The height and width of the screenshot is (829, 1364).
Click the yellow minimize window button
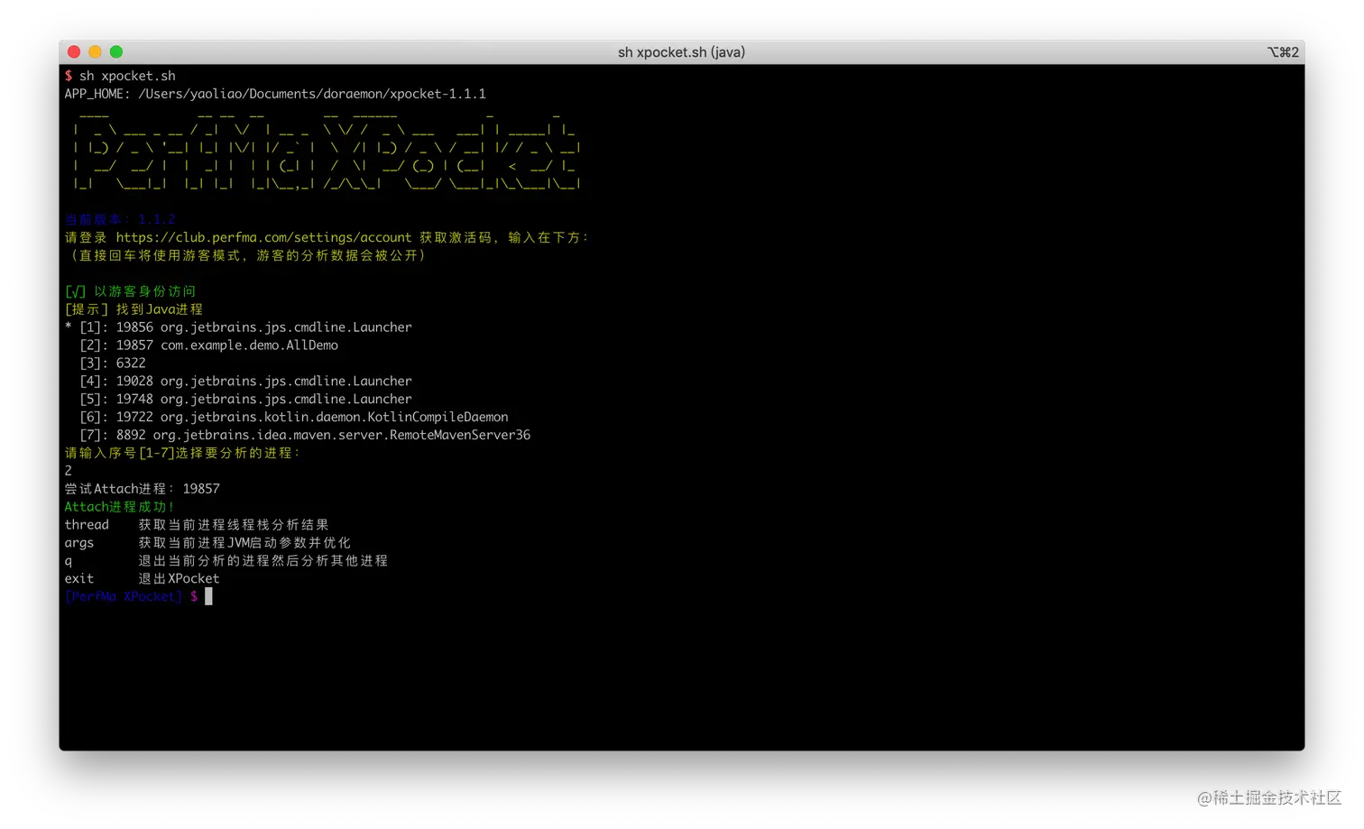pos(95,52)
